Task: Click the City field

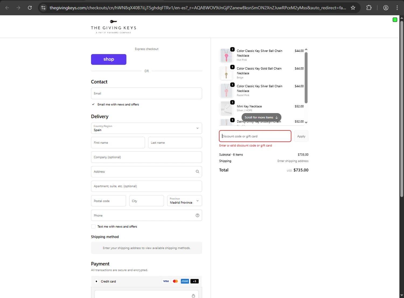Action: coord(147,201)
